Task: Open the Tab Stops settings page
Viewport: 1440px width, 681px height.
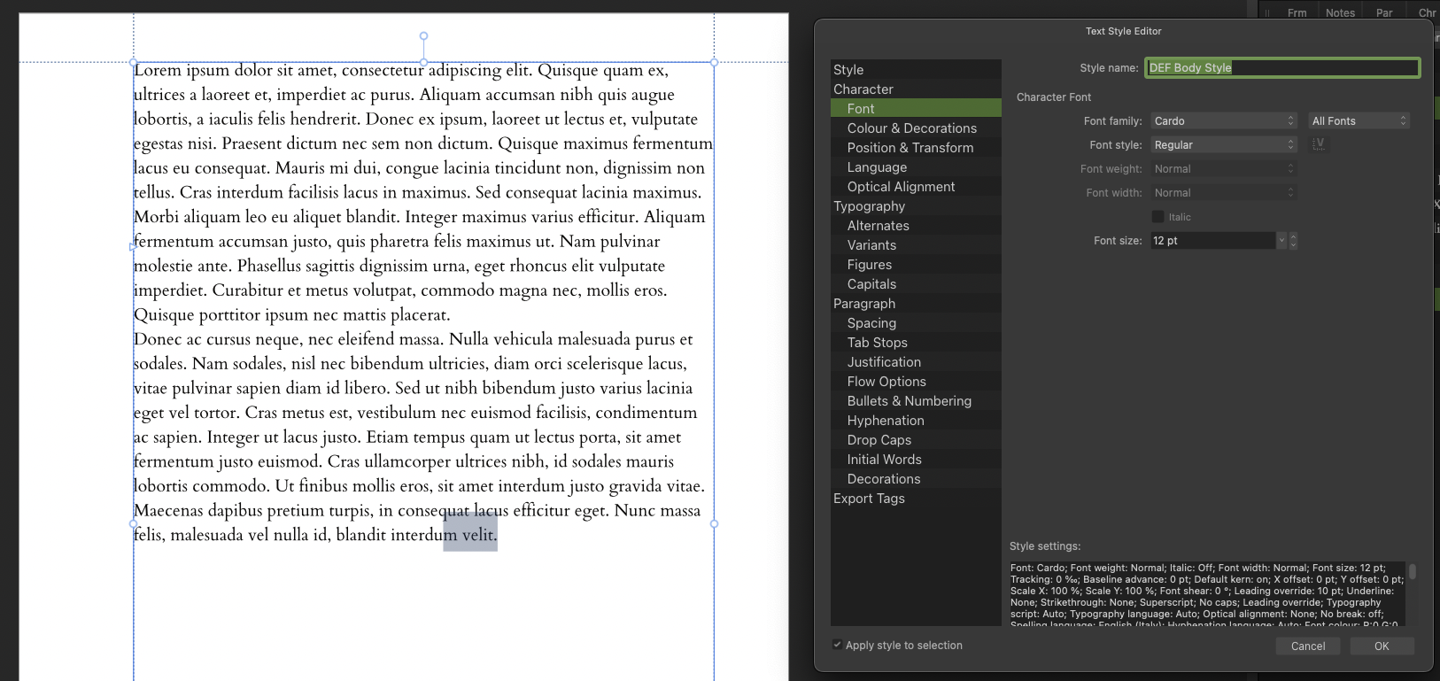Action: (x=916, y=342)
